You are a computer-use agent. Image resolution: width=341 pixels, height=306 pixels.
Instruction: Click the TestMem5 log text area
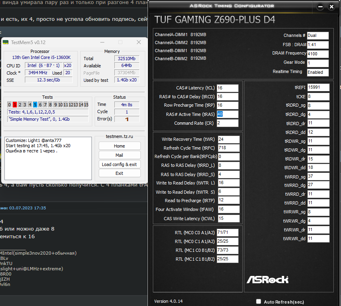click(x=48, y=158)
